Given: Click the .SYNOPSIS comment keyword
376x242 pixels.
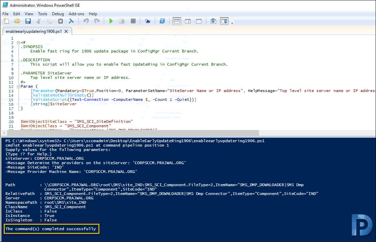Looking at the screenshot, I should coord(32,47).
